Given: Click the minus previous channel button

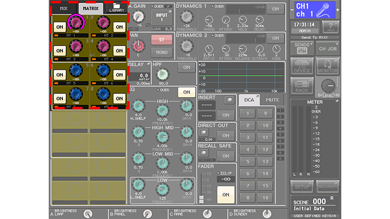Looking at the screenshot, I should (x=292, y=10).
